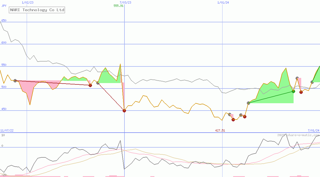Select the gray marker at the chart start
This screenshot has width=320, height=177.
[x=15, y=80]
